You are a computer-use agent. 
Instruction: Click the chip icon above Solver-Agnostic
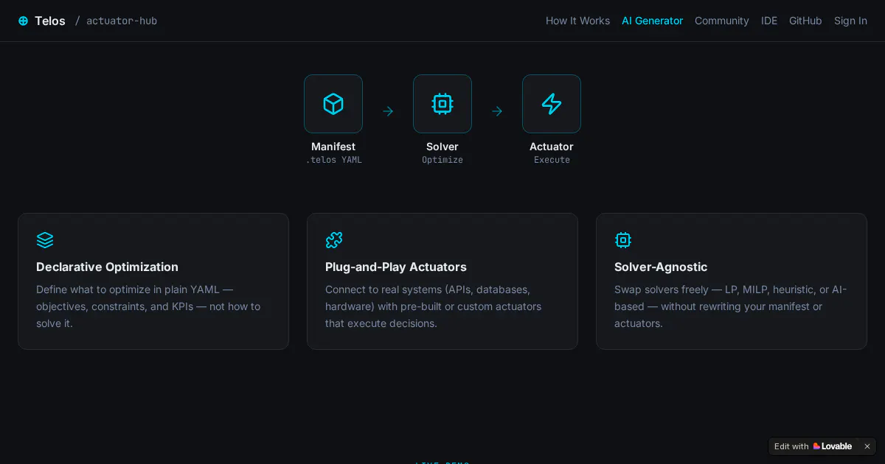(623, 240)
